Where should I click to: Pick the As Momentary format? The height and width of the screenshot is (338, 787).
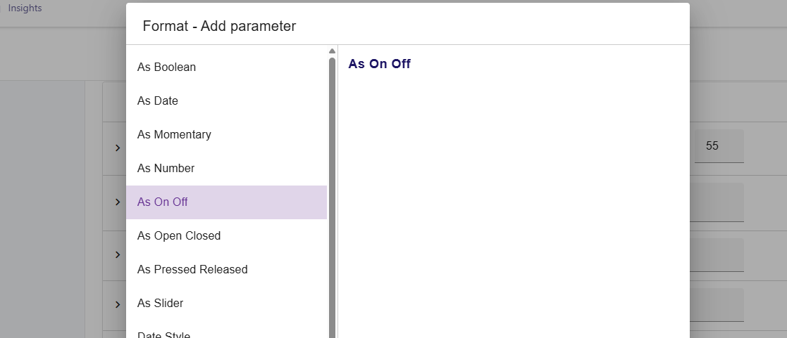coord(174,135)
